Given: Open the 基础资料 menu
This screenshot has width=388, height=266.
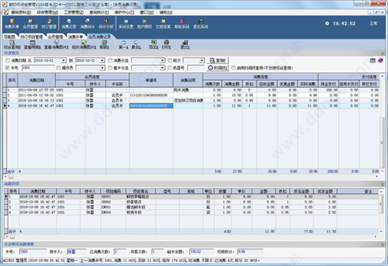Looking at the screenshot, I should (21, 12).
